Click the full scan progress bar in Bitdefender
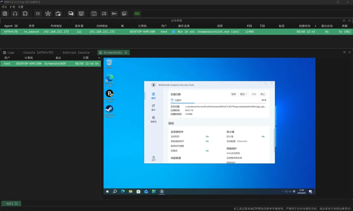353x211 pixels. coord(218,103)
